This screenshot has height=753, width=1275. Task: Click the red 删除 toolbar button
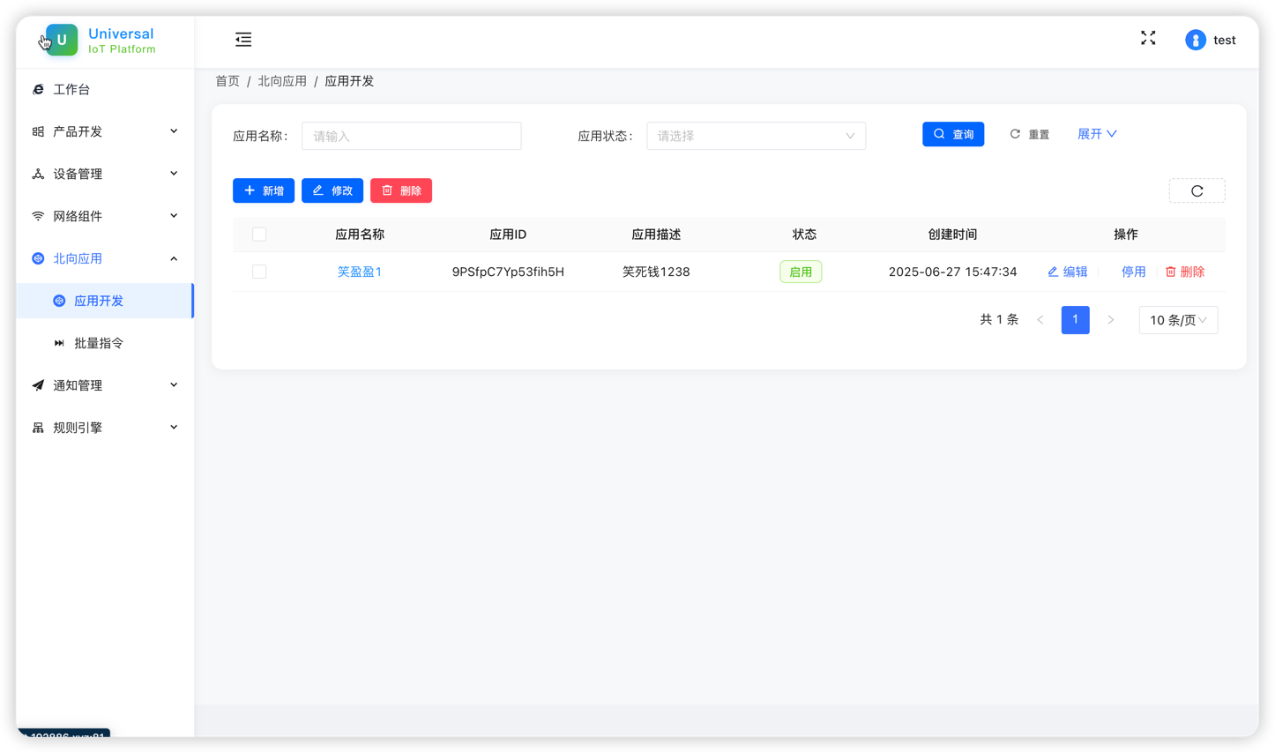(401, 190)
